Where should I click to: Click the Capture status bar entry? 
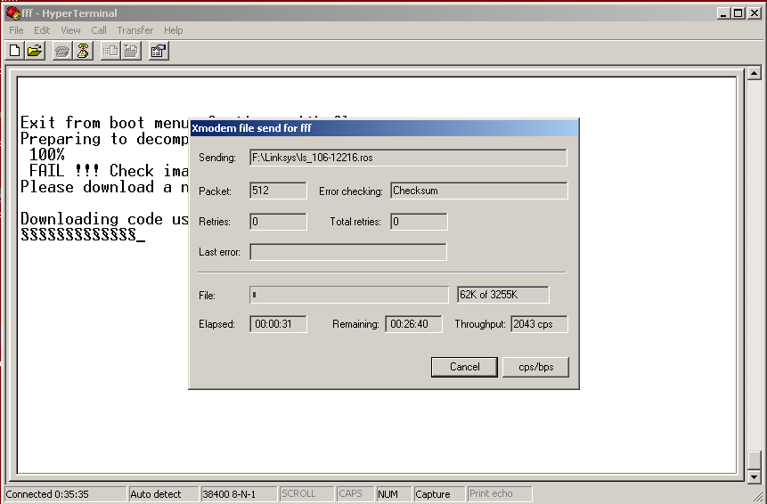click(439, 494)
